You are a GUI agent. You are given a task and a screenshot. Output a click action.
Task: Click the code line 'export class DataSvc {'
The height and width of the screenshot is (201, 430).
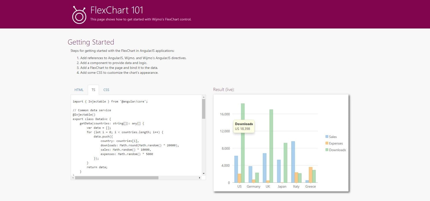pyautogui.click(x=92, y=119)
